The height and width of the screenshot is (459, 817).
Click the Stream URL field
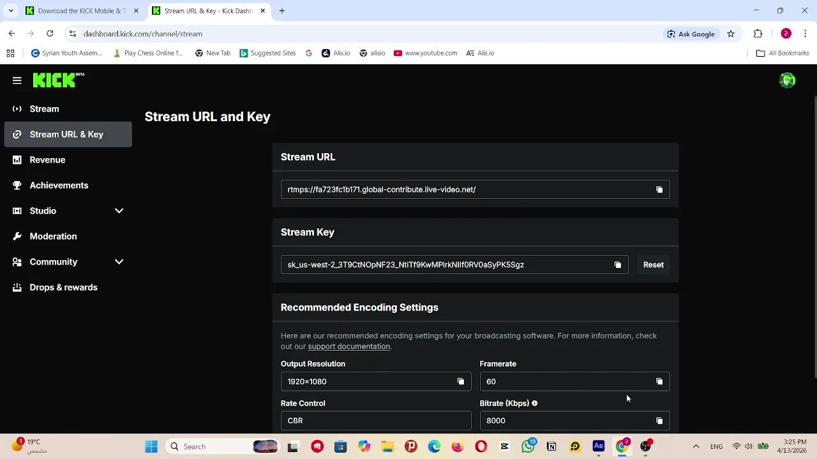(x=475, y=189)
